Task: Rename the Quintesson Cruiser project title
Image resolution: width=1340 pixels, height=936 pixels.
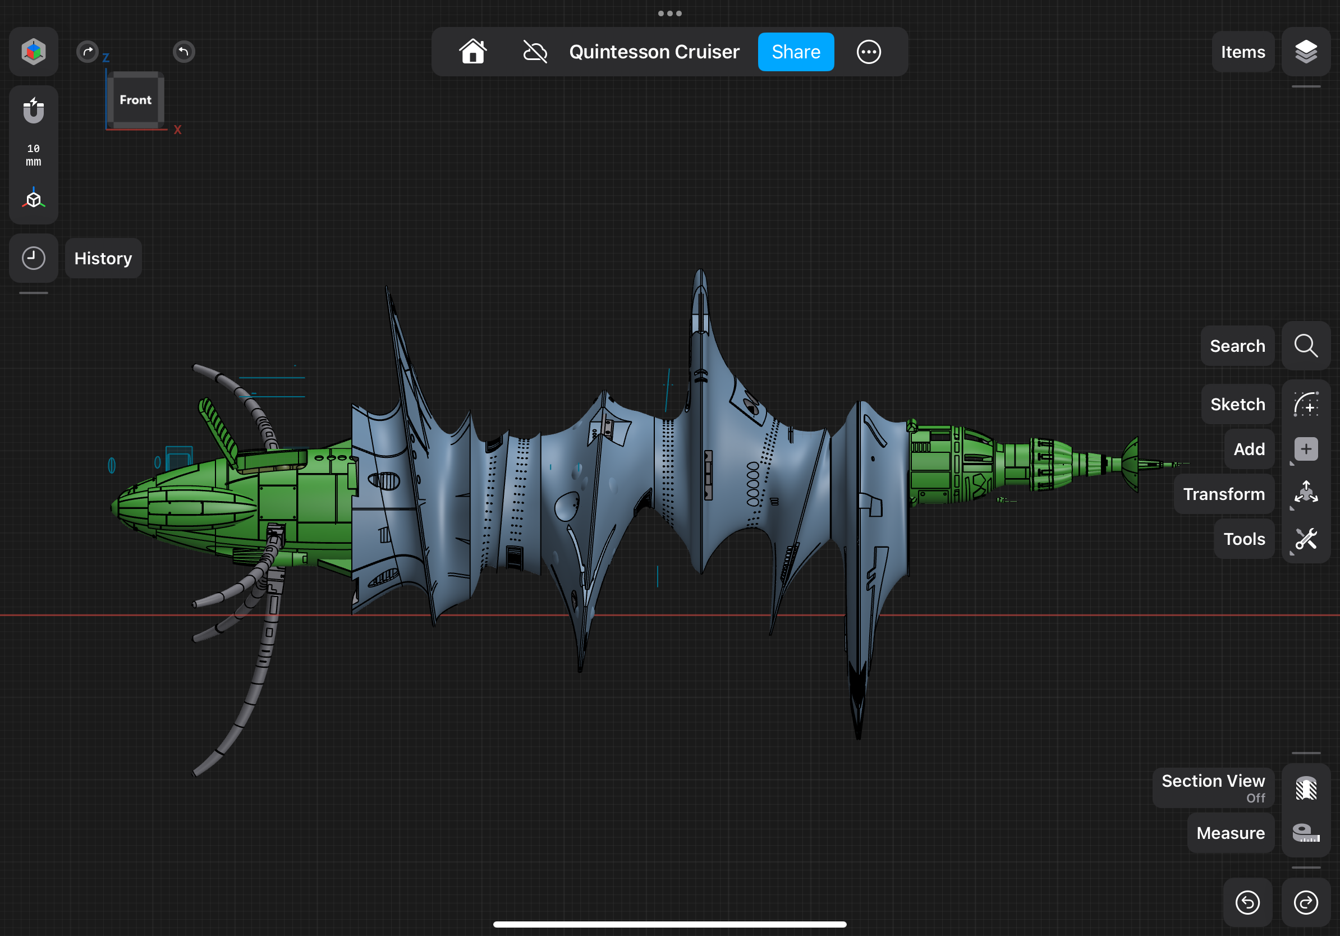Action: (654, 52)
